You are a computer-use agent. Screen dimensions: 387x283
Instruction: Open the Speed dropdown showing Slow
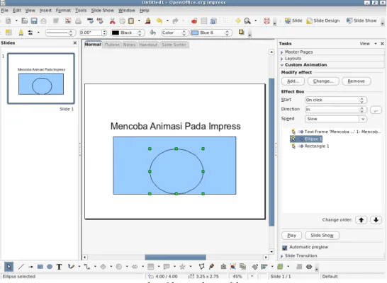(336, 119)
